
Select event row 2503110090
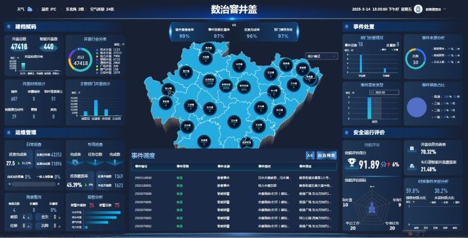(x=234, y=177)
